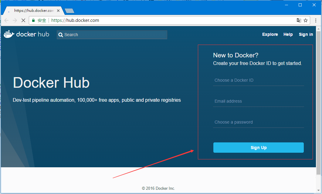Image resolution: width=322 pixels, height=194 pixels.
Task: Click the address bar URL
Action: pos(75,20)
